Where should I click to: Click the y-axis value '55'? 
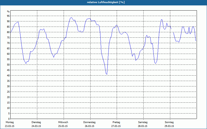[8, 59]
